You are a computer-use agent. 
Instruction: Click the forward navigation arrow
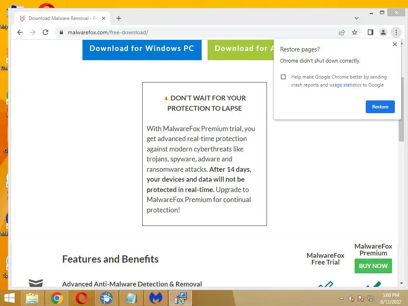click(33, 32)
